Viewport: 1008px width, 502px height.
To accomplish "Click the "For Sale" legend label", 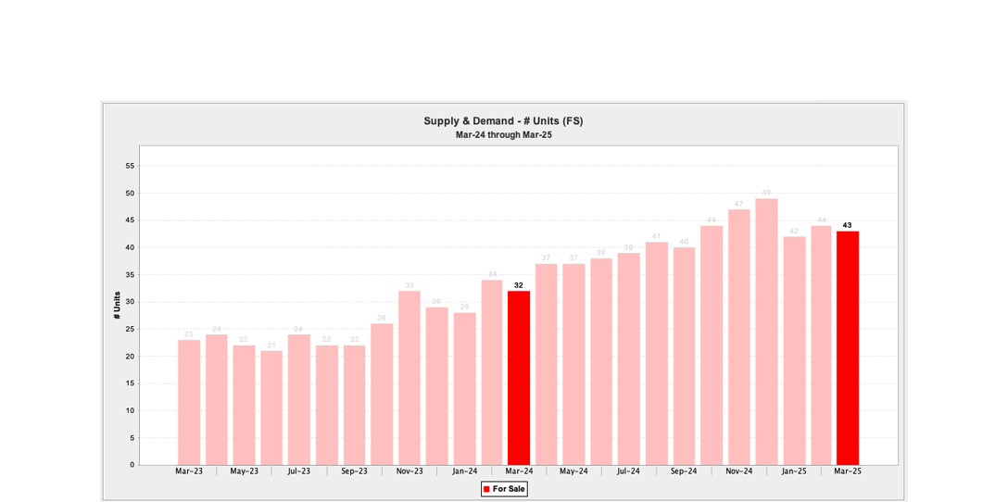I will click(509, 488).
